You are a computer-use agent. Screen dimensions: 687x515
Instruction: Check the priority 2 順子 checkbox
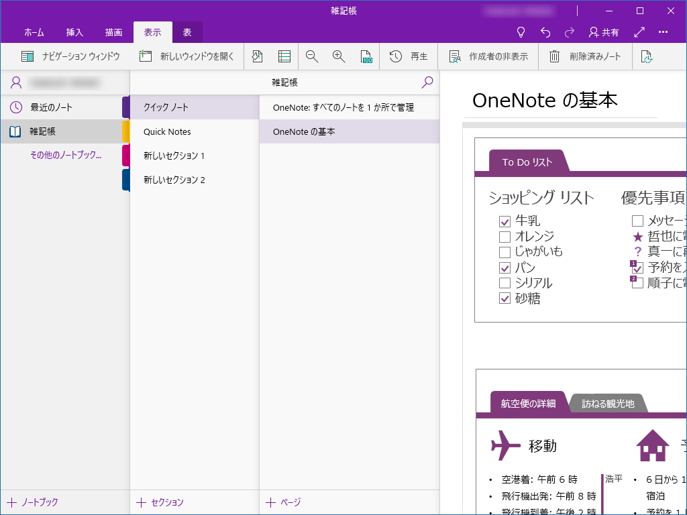click(637, 283)
